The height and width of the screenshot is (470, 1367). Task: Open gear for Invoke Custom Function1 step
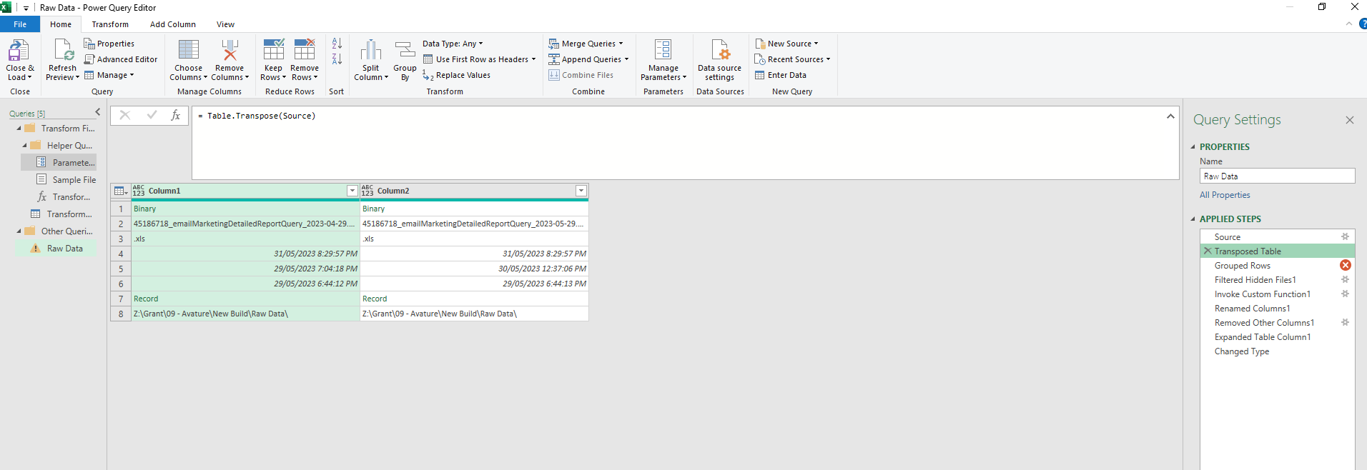click(x=1345, y=294)
